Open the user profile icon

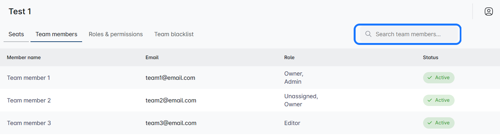pyautogui.click(x=489, y=12)
